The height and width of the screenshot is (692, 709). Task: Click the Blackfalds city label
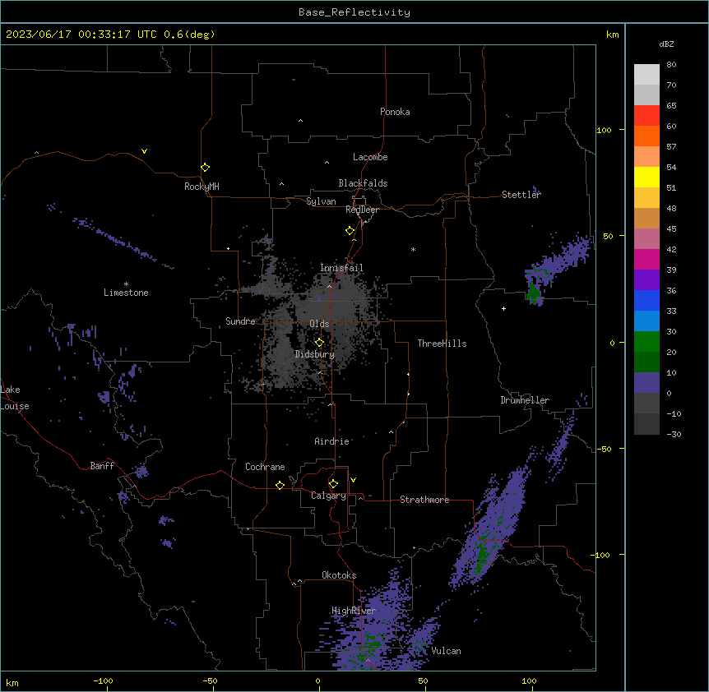363,183
